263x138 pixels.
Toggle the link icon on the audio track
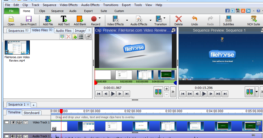pyautogui.click(x=253, y=135)
